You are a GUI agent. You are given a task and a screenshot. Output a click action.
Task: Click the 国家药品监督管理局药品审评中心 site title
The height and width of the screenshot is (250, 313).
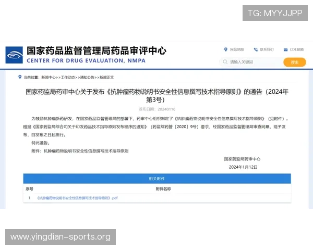pyautogui.click(x=97, y=51)
